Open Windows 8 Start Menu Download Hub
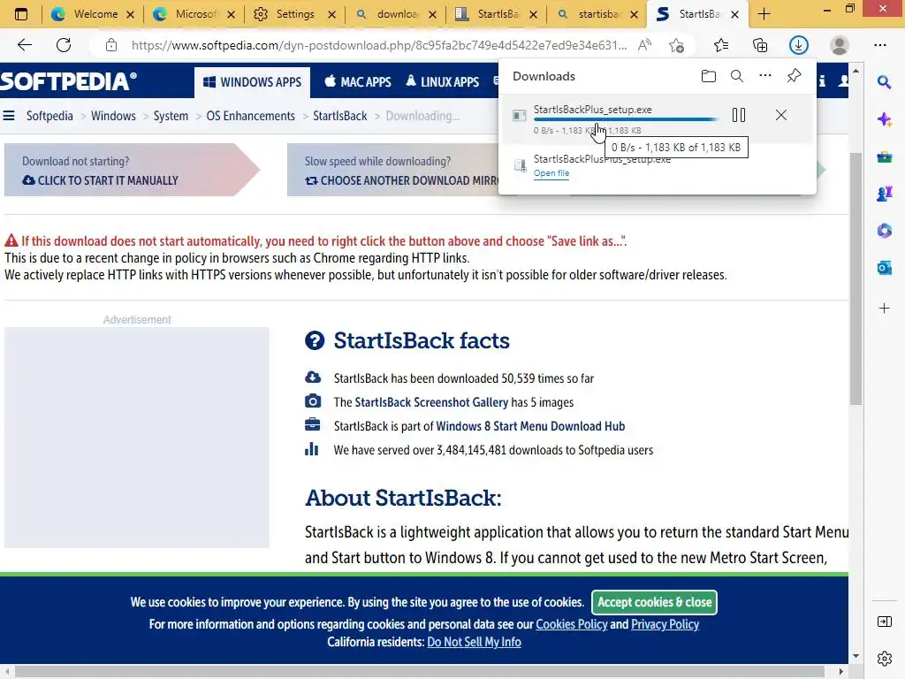The width and height of the screenshot is (905, 679). click(530, 426)
